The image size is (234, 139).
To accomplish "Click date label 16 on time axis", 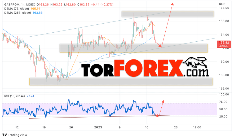I will pos(147,127).
